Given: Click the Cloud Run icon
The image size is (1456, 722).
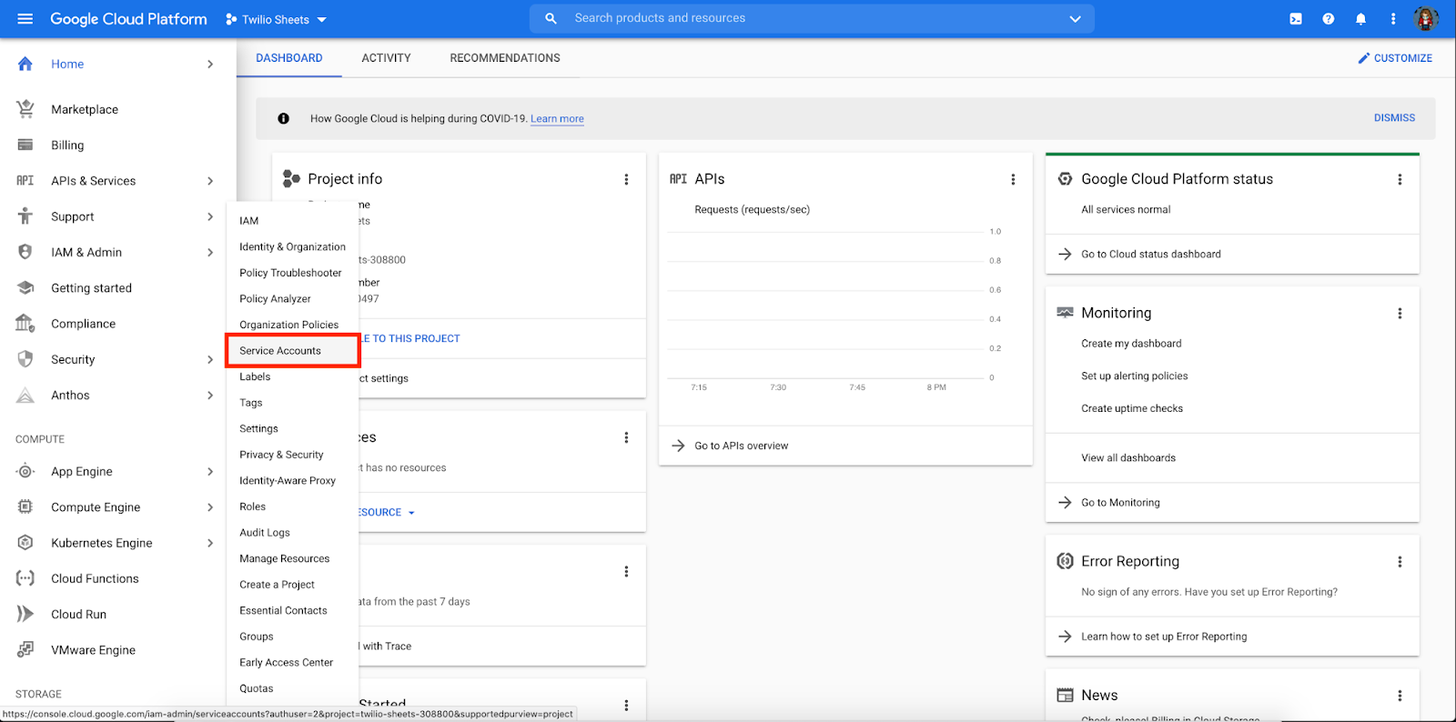Looking at the screenshot, I should click(25, 614).
